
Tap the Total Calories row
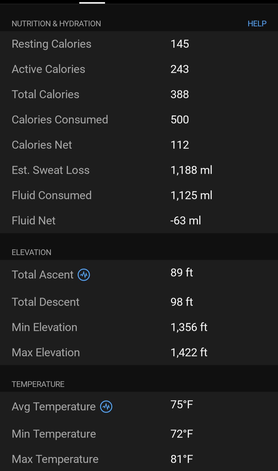pos(139,94)
